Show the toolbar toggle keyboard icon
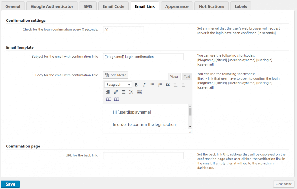297x189 pixels. click(139, 92)
